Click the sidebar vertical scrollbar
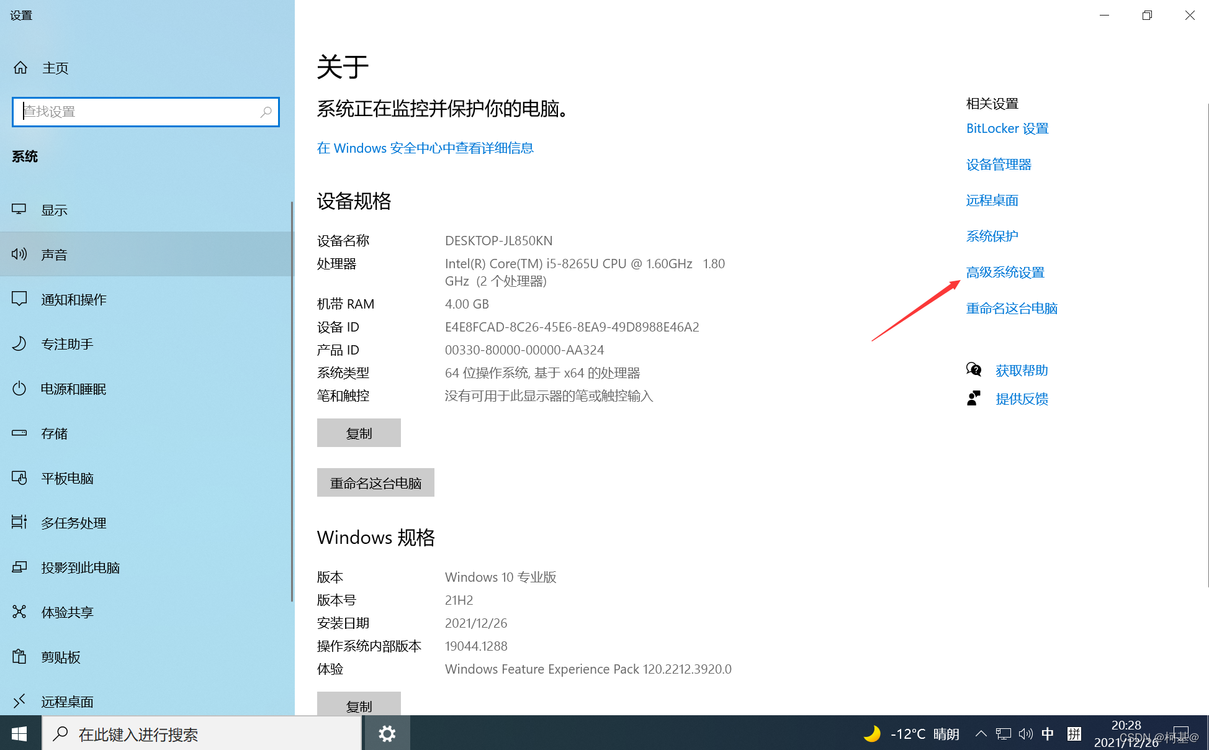The image size is (1209, 750). [292, 401]
